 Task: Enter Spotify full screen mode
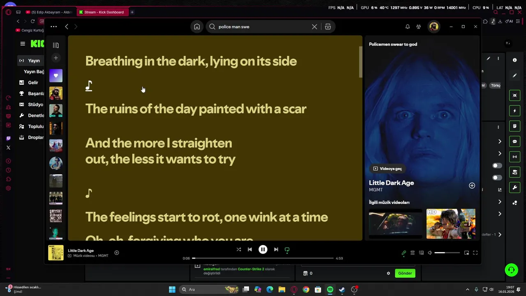[x=475, y=253]
